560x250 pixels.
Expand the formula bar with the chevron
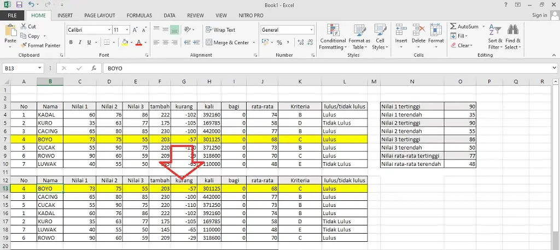point(555,68)
